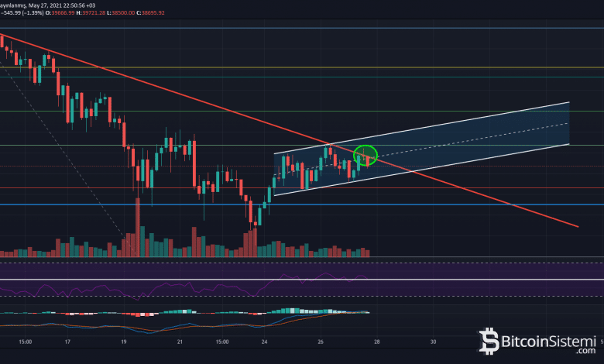Click the date label 26 on time axis
Image resolution: width=604 pixels, height=364 pixels.
[321, 342]
